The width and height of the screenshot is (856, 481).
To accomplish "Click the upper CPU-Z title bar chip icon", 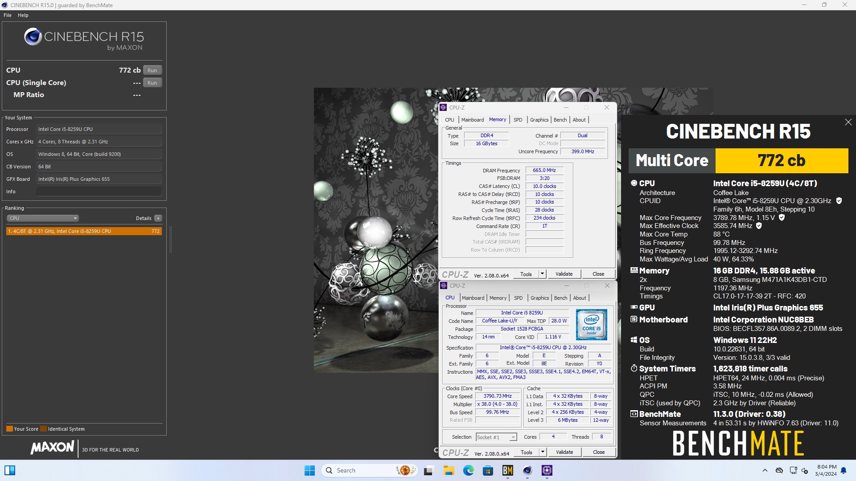I will coord(443,107).
